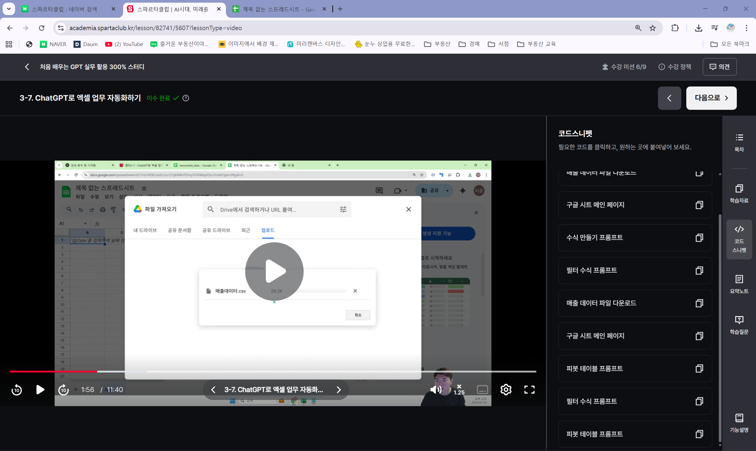
Task: Close the 네이버 검색 browser tab
Action: point(113,9)
